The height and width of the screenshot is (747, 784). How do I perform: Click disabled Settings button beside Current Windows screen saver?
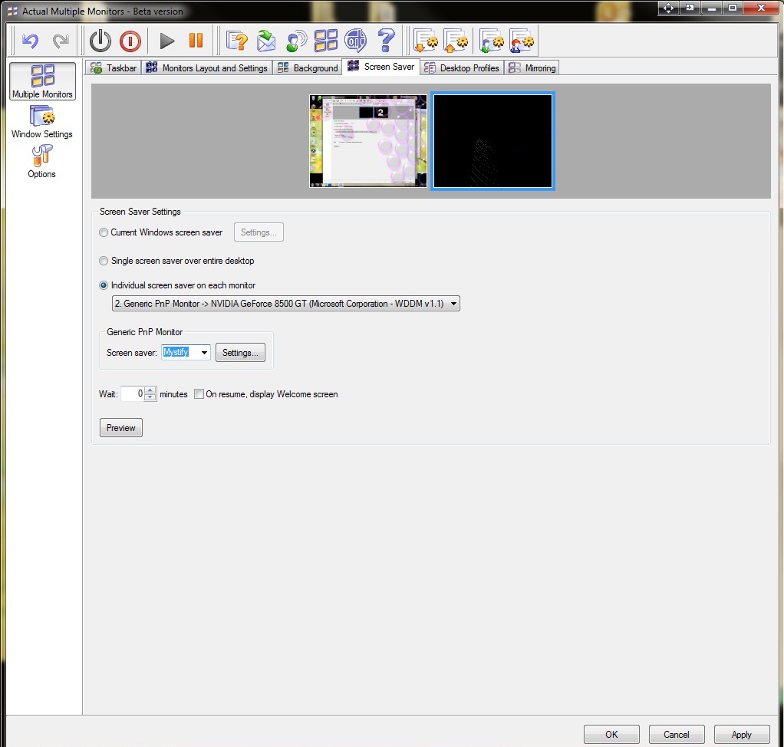259,232
